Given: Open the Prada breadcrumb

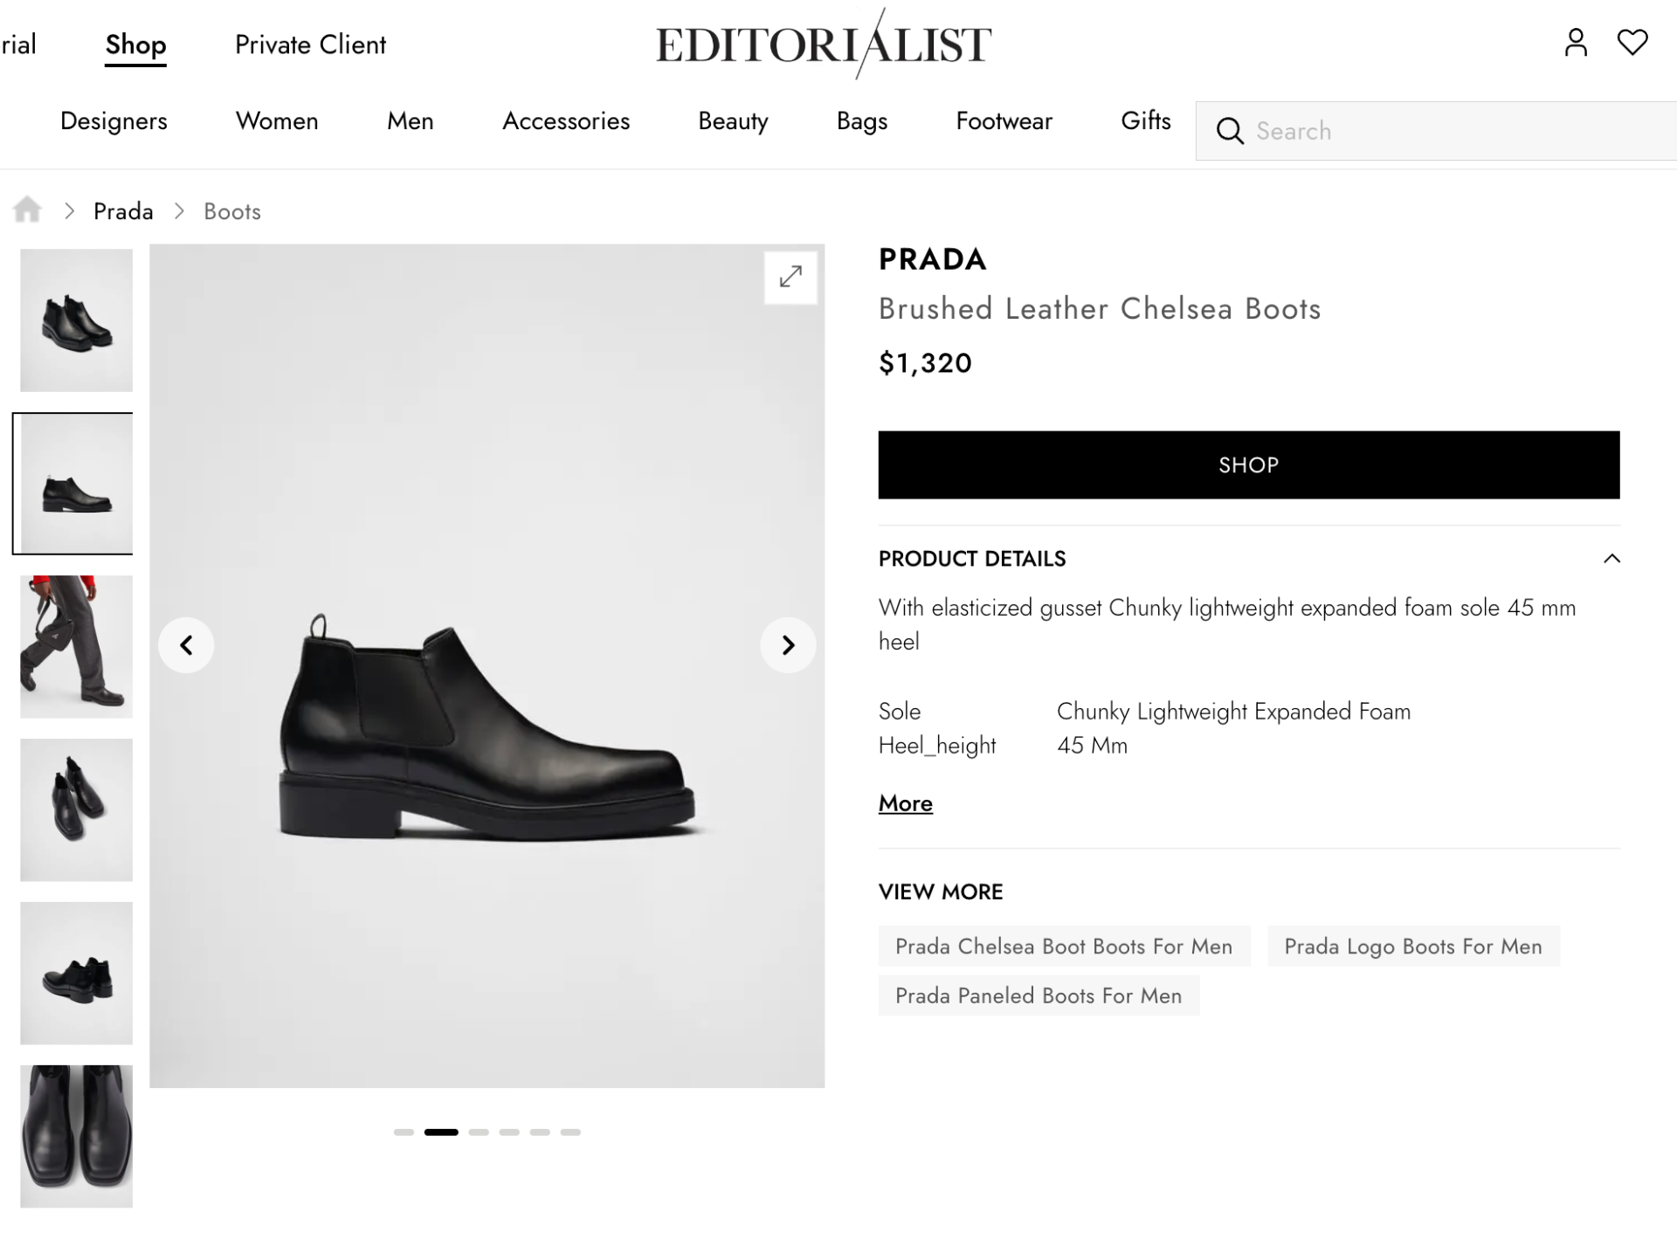Looking at the screenshot, I should point(123,210).
